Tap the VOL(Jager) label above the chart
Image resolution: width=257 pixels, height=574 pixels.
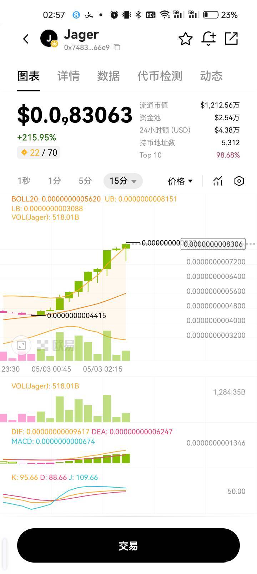pyautogui.click(x=45, y=217)
